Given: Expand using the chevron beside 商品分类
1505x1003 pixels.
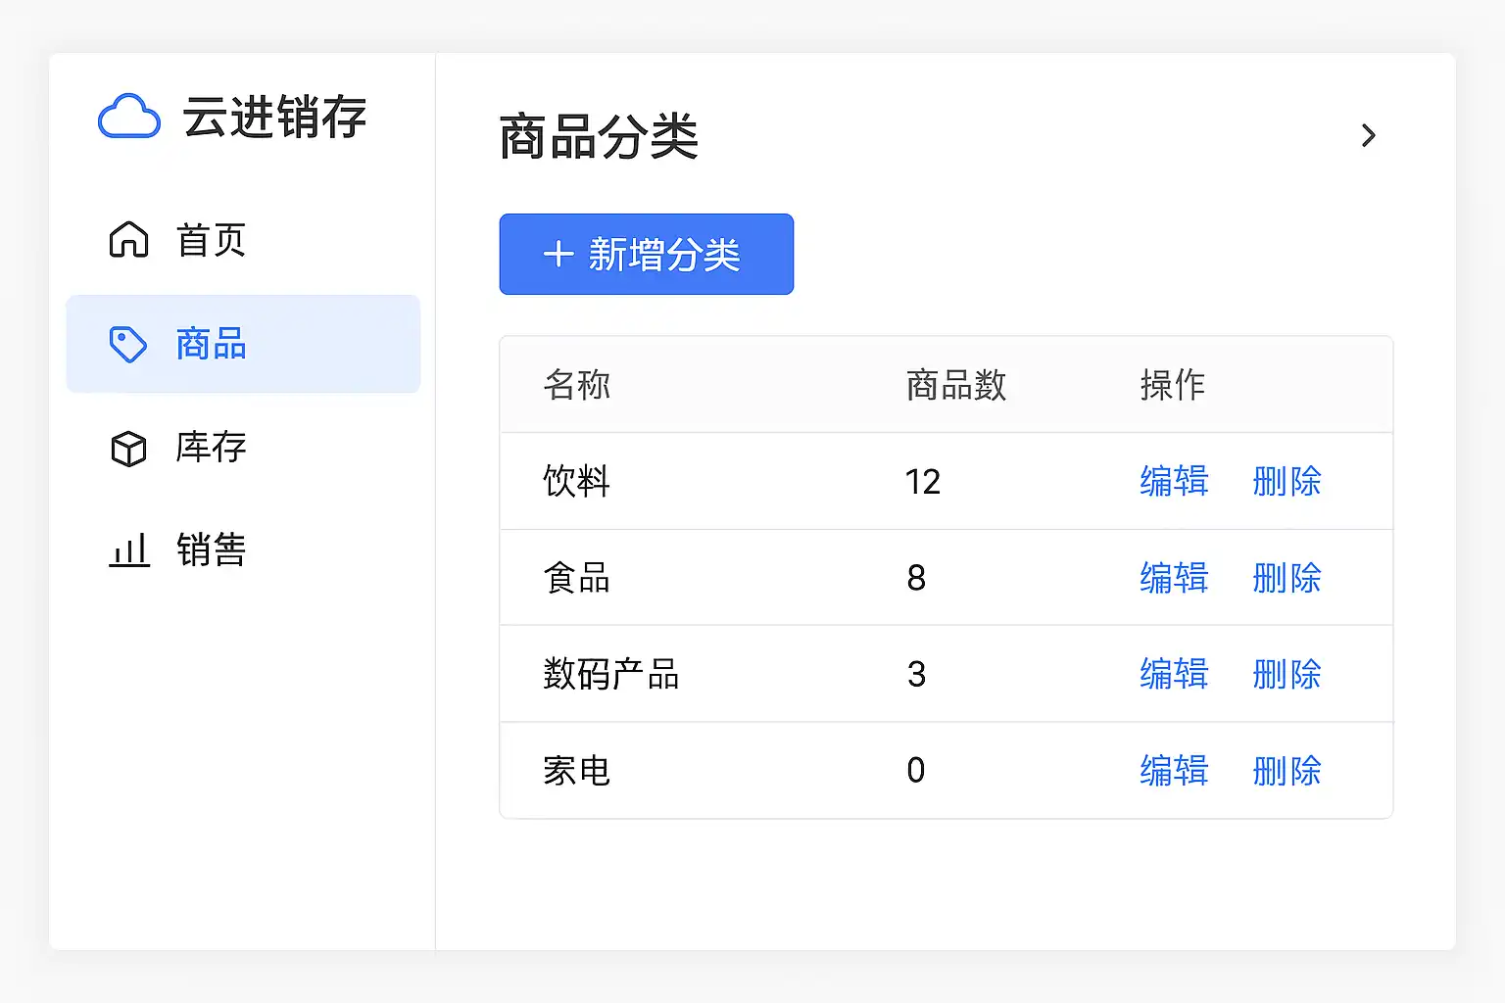Looking at the screenshot, I should (x=1369, y=135).
